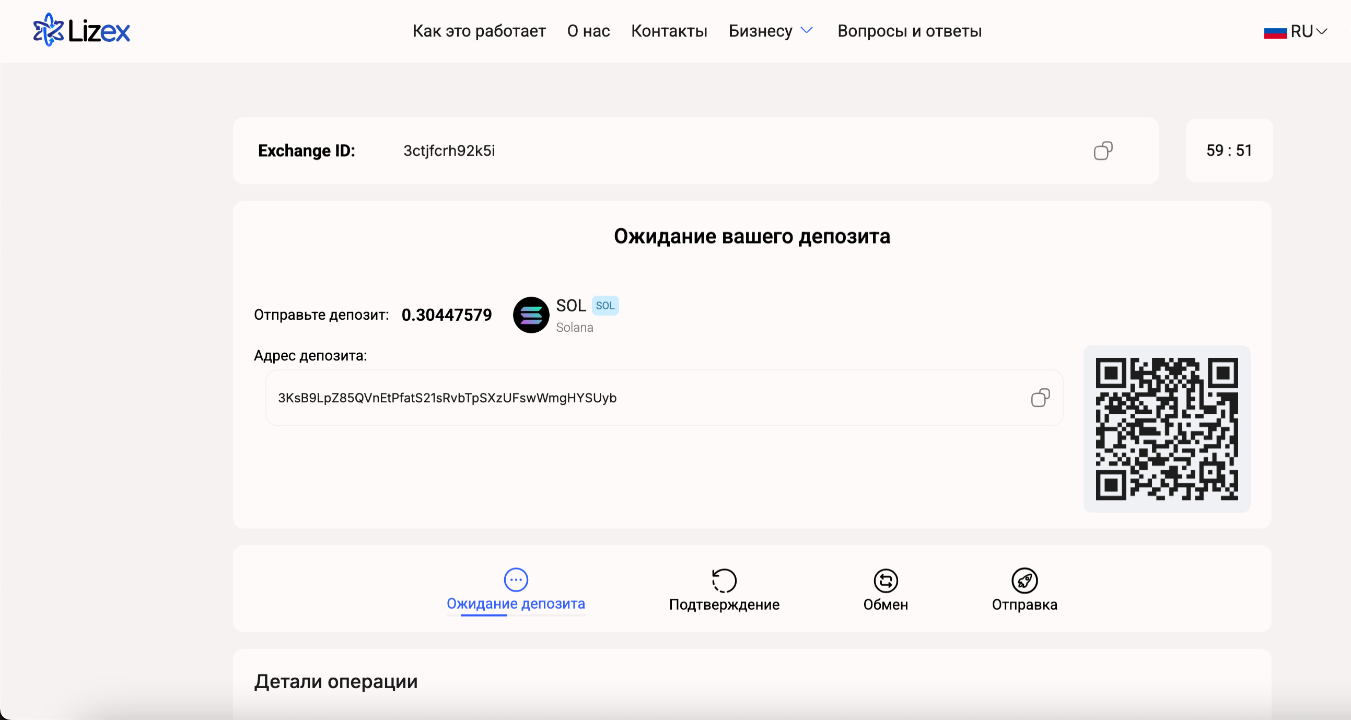Expand the Бизнесу menu chevron

pos(807,30)
